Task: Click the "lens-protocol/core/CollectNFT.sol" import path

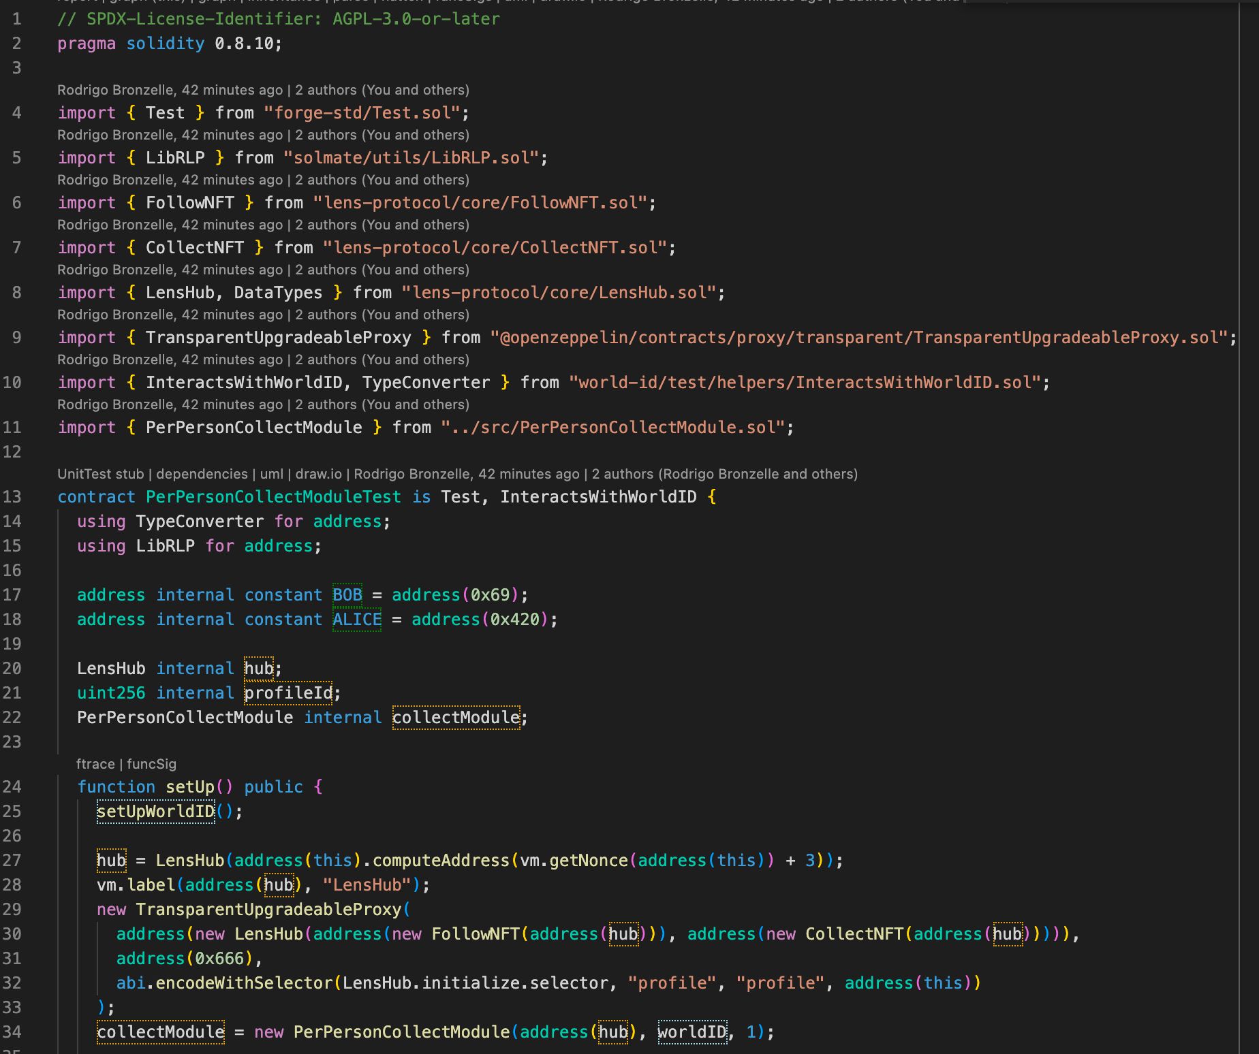Action: (495, 248)
